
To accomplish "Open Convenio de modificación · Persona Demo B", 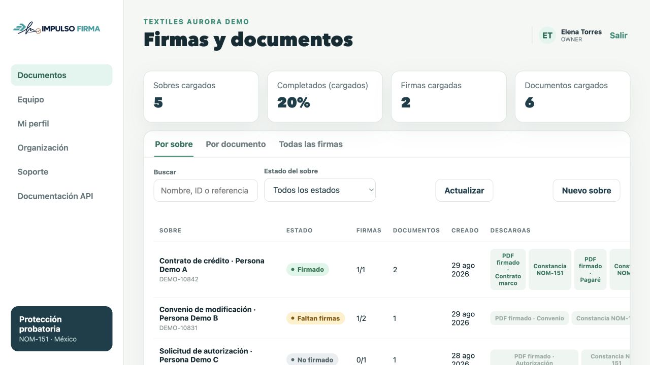I will [x=207, y=314].
